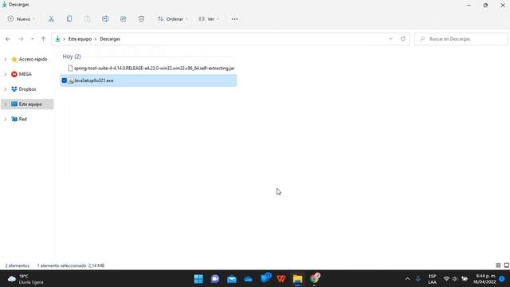
Task: Expand Este equipo tree node
Action: [6, 104]
